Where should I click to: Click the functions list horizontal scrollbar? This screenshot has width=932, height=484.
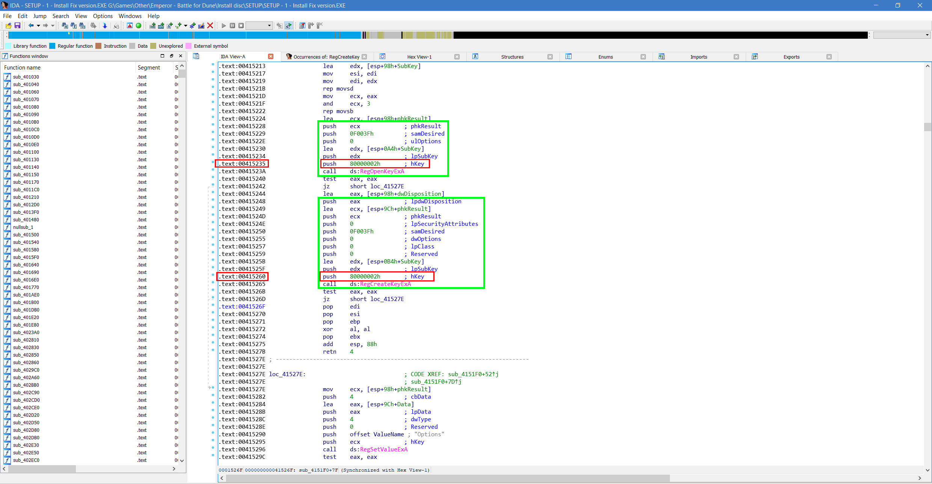pyautogui.click(x=42, y=469)
